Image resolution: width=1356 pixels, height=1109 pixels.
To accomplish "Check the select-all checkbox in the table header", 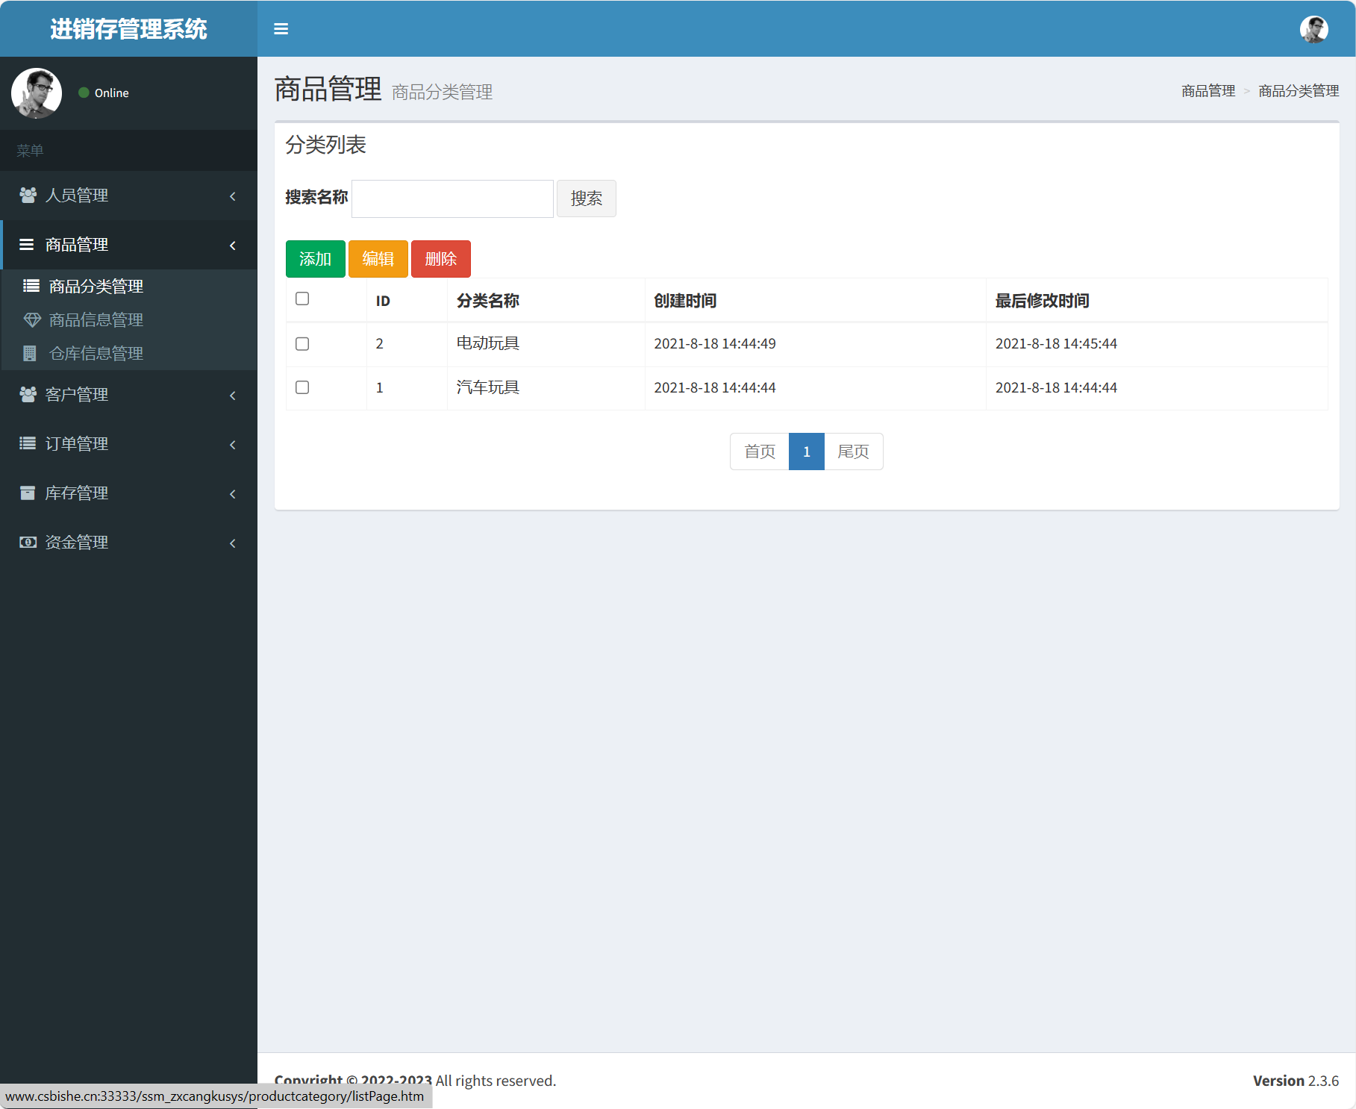I will pyautogui.click(x=302, y=299).
